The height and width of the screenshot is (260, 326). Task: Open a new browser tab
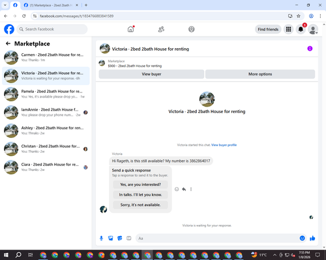86,5
